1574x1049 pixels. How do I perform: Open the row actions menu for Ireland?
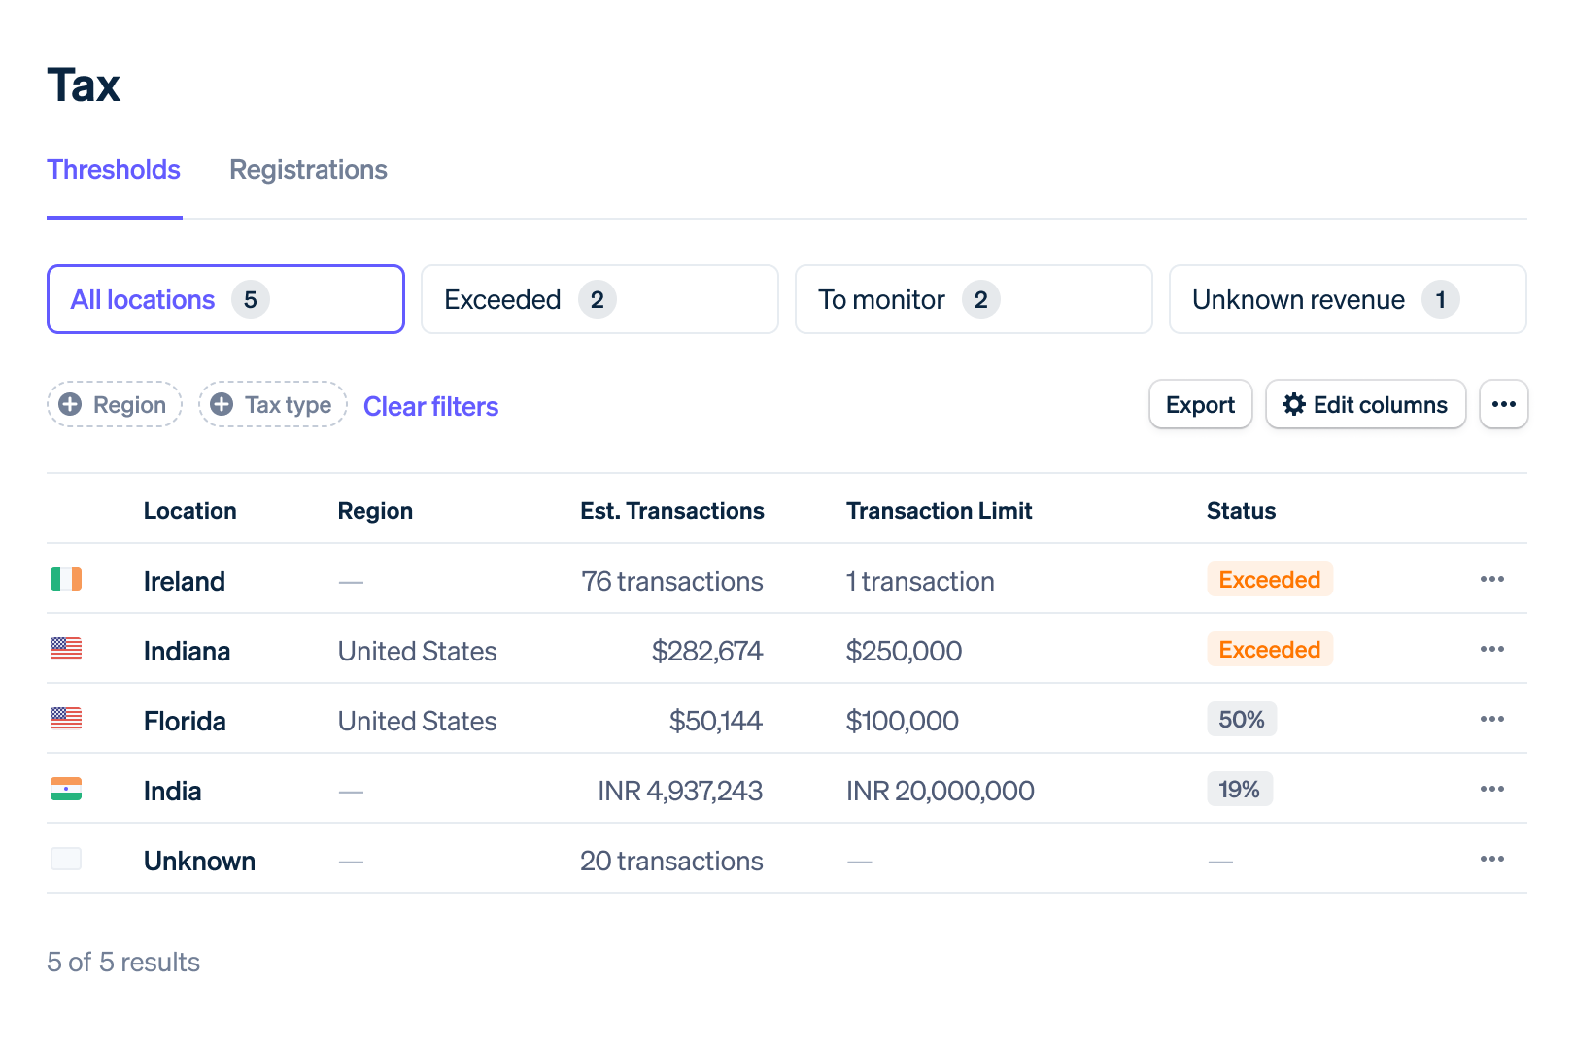1492,579
